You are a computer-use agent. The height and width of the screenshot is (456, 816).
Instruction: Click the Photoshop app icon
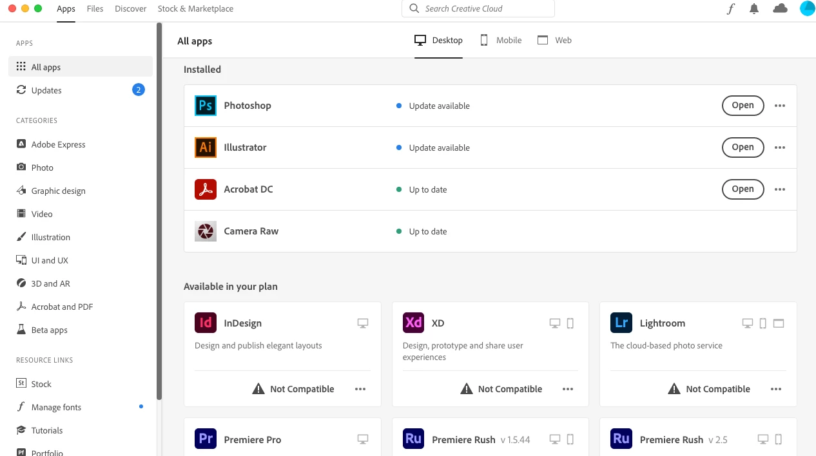click(x=206, y=106)
